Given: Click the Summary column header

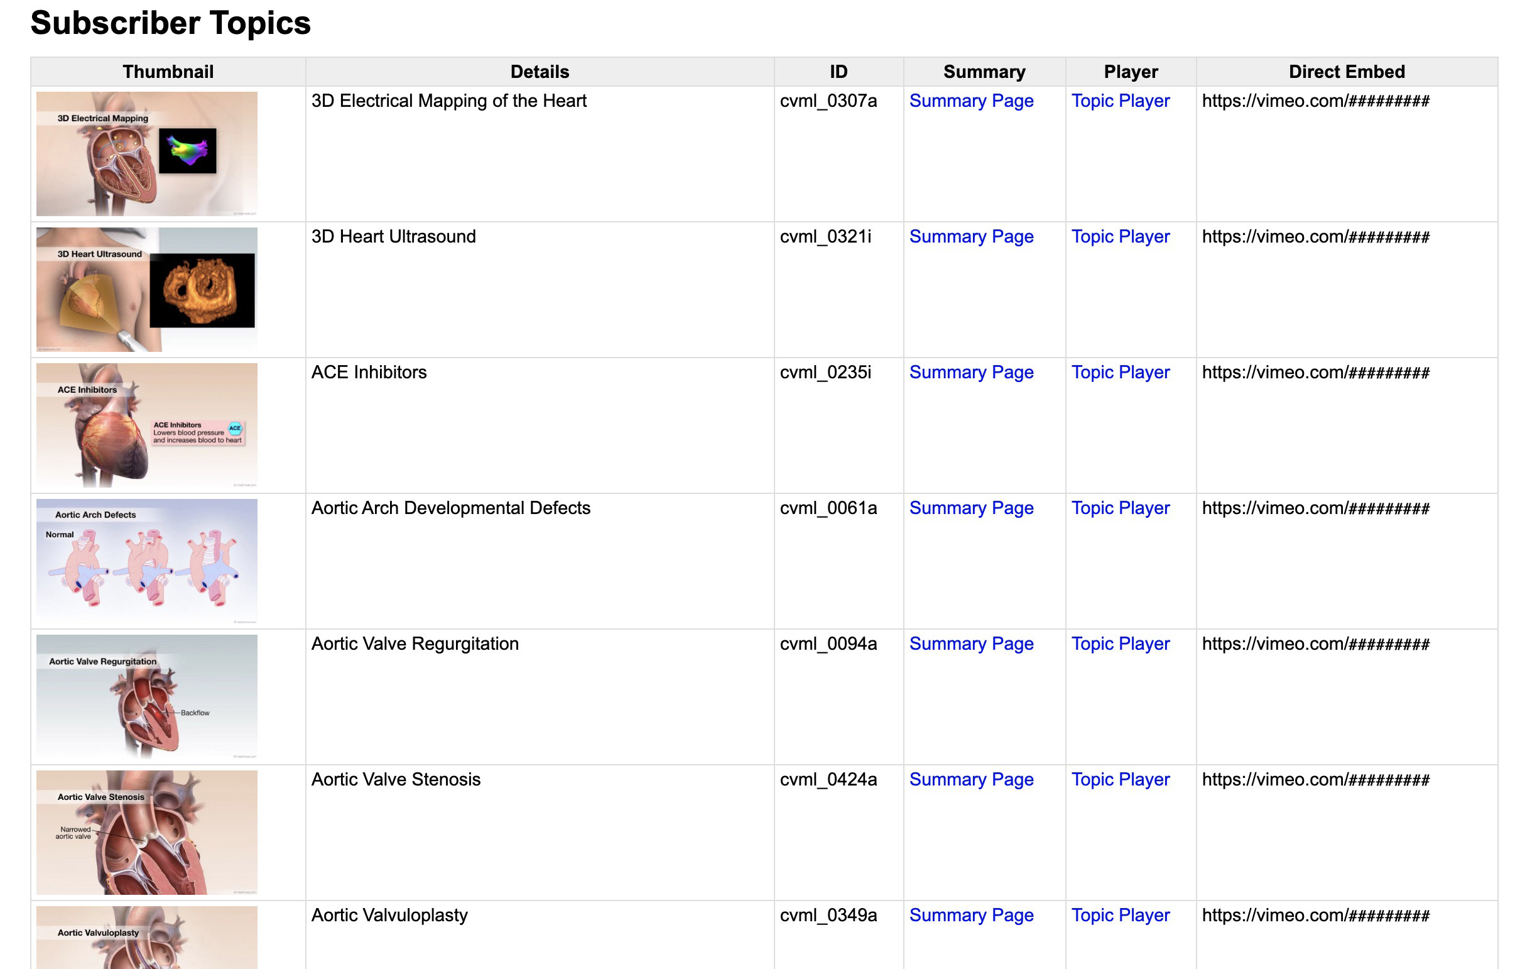Looking at the screenshot, I should coord(984,72).
